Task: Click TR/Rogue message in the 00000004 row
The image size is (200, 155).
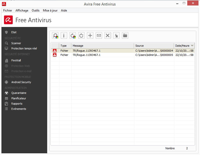Action: (87, 51)
